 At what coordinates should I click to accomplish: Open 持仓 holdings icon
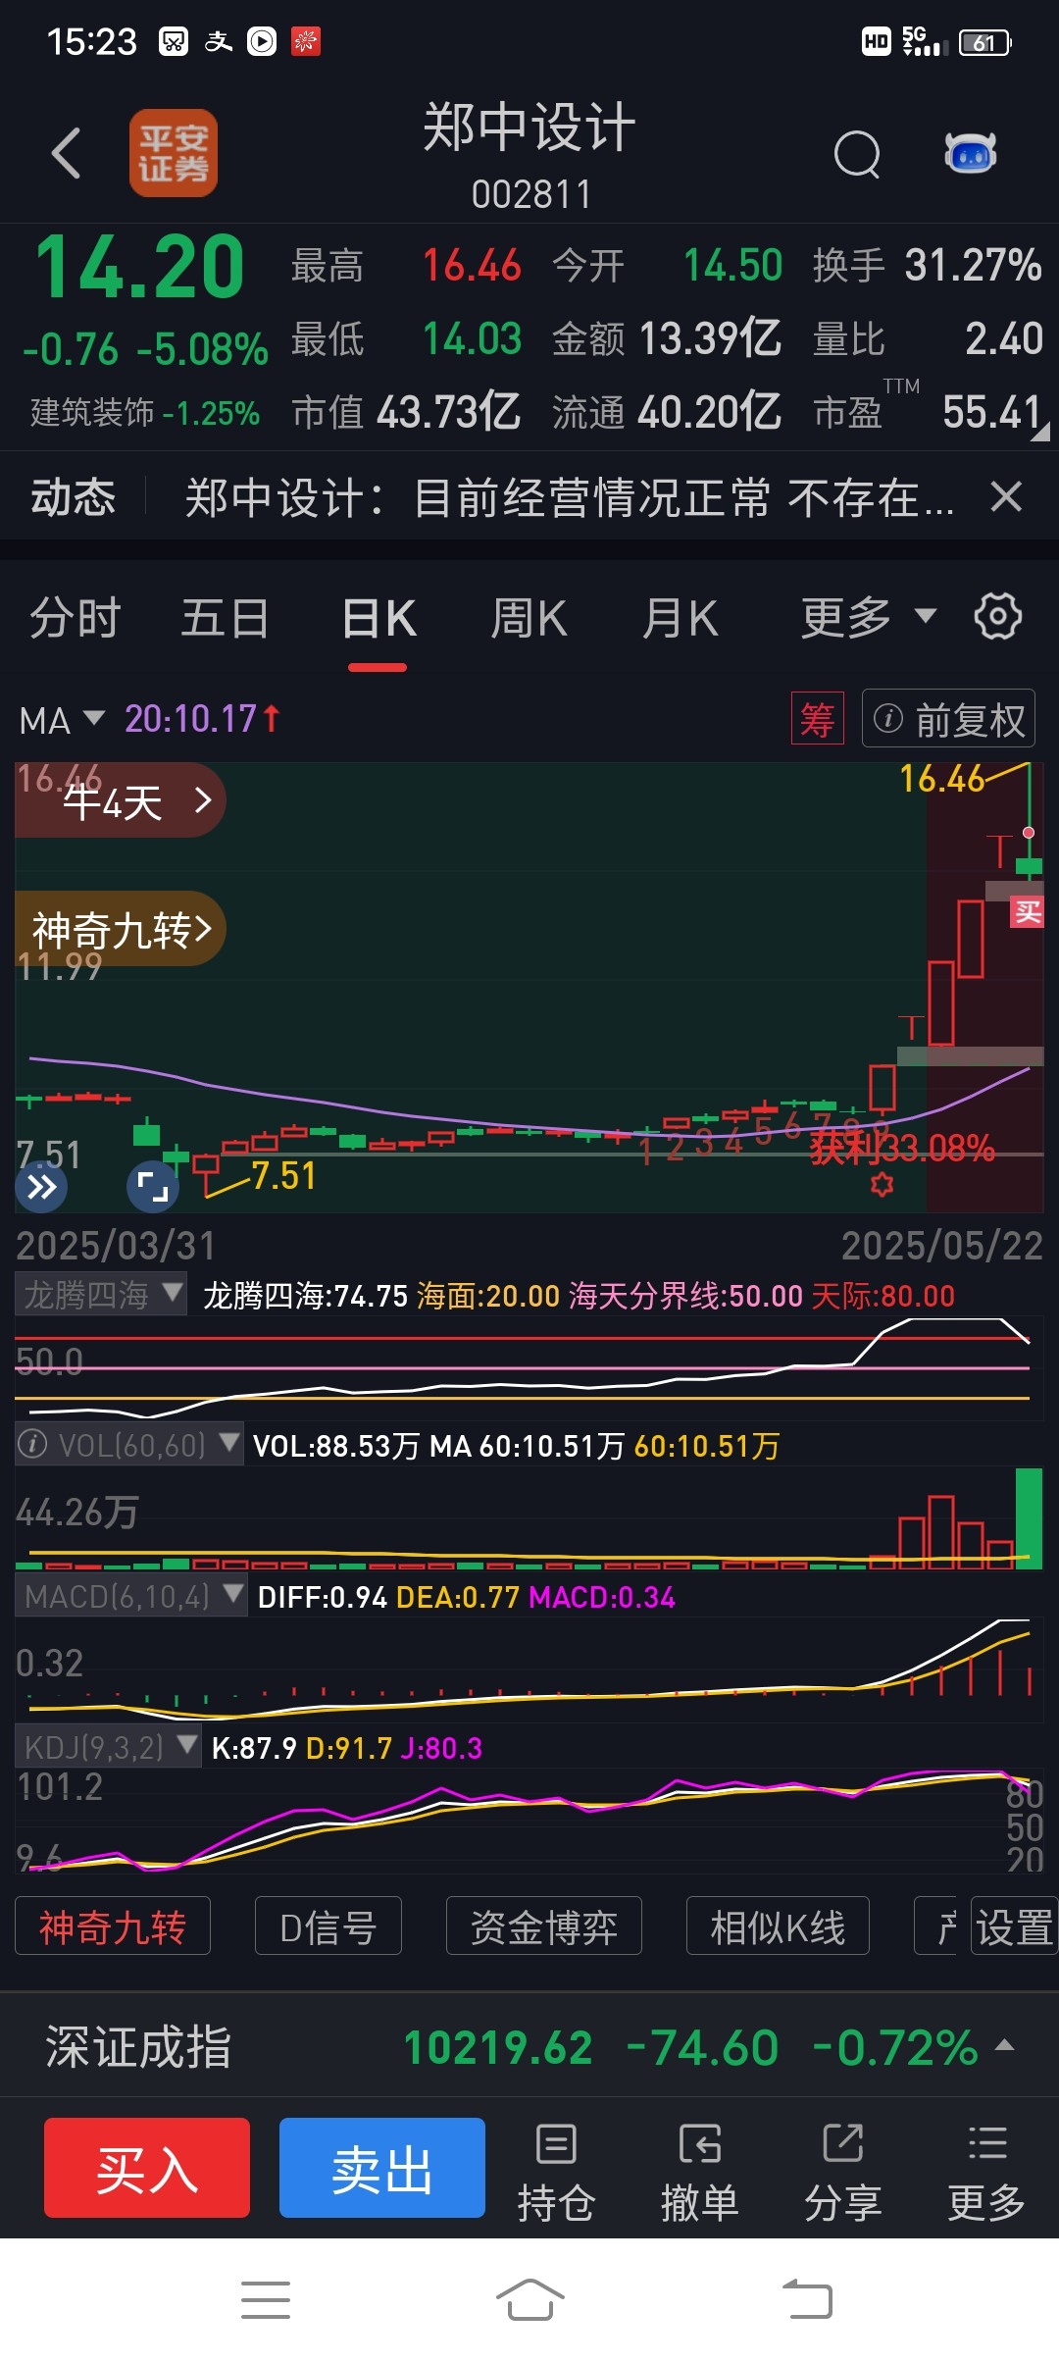pyautogui.click(x=556, y=2172)
